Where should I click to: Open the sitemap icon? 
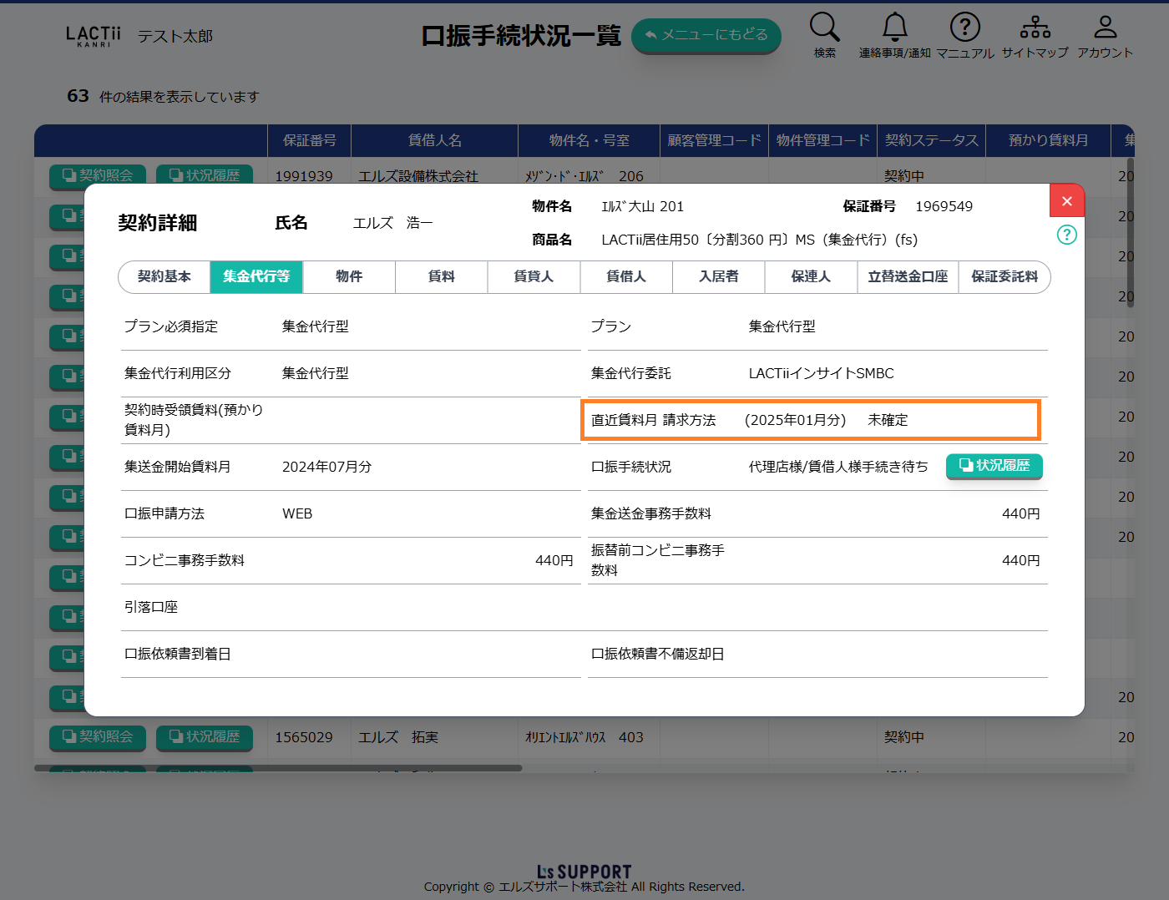coord(1035,28)
